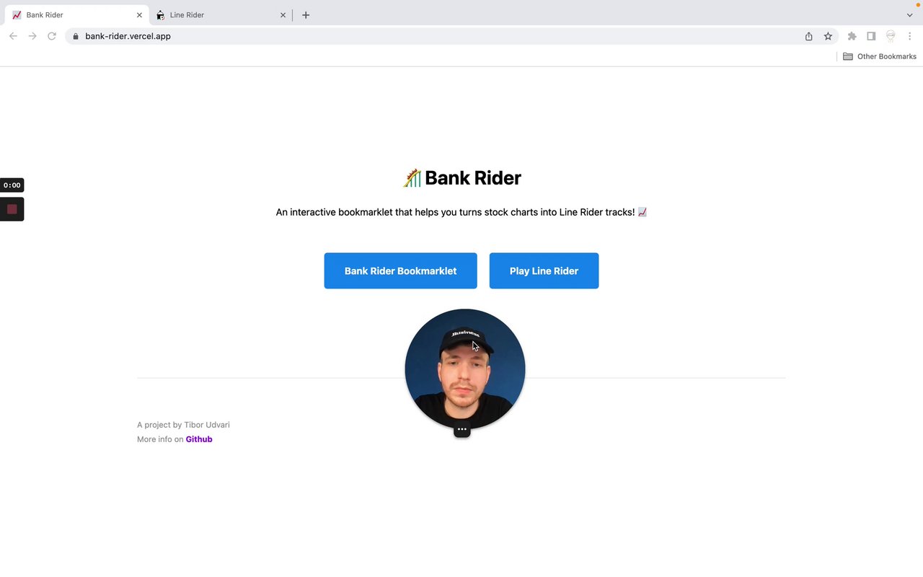This screenshot has height=577, width=923.
Task: Open the Chrome three-dot menu
Action: point(910,36)
